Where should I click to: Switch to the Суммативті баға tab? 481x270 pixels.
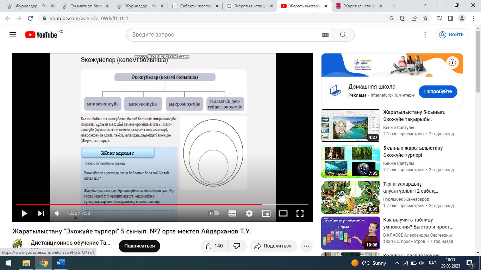(x=85, y=6)
